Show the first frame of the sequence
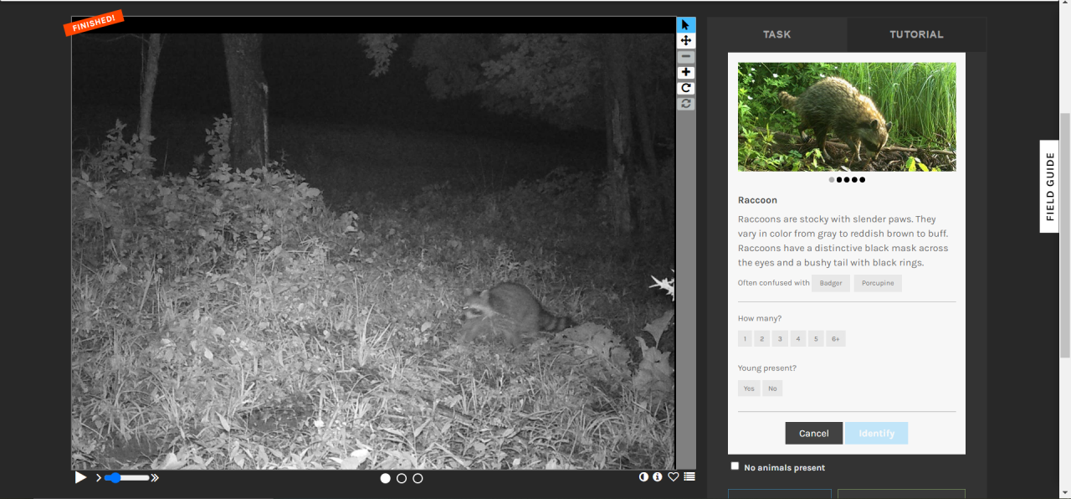Viewport: 1071px width, 499px height. tap(386, 478)
